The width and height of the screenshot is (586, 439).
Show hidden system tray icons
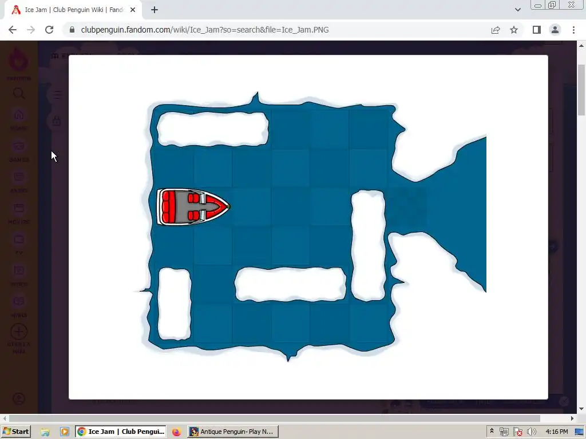[x=492, y=431]
